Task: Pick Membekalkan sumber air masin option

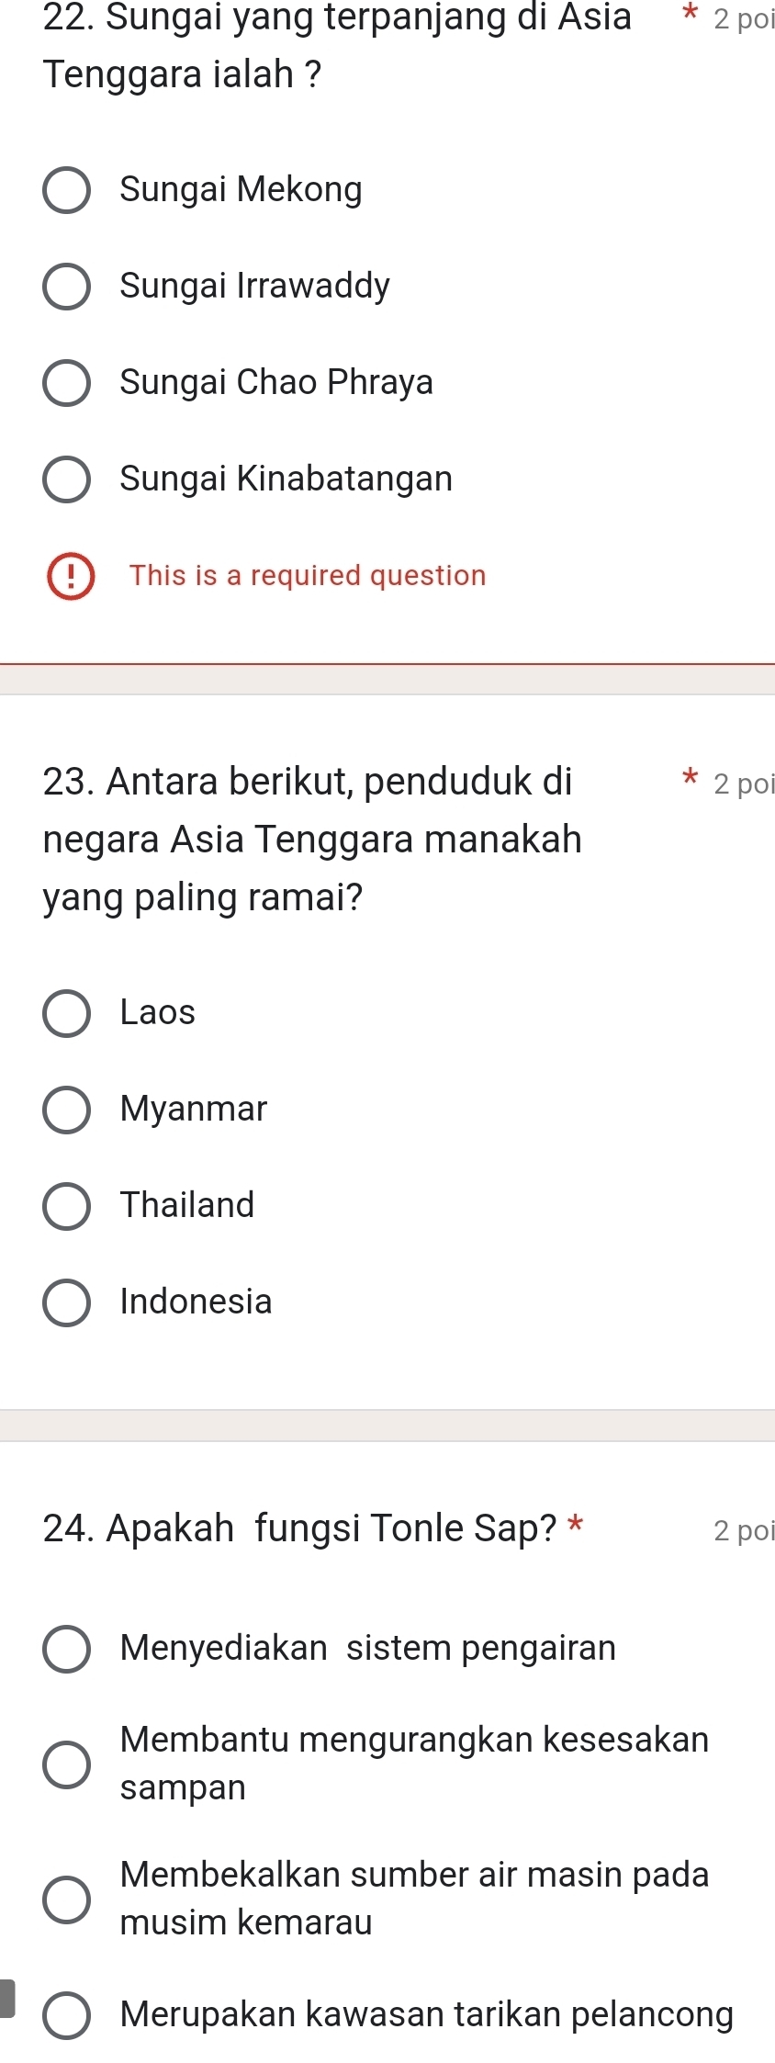Action: tap(67, 1900)
